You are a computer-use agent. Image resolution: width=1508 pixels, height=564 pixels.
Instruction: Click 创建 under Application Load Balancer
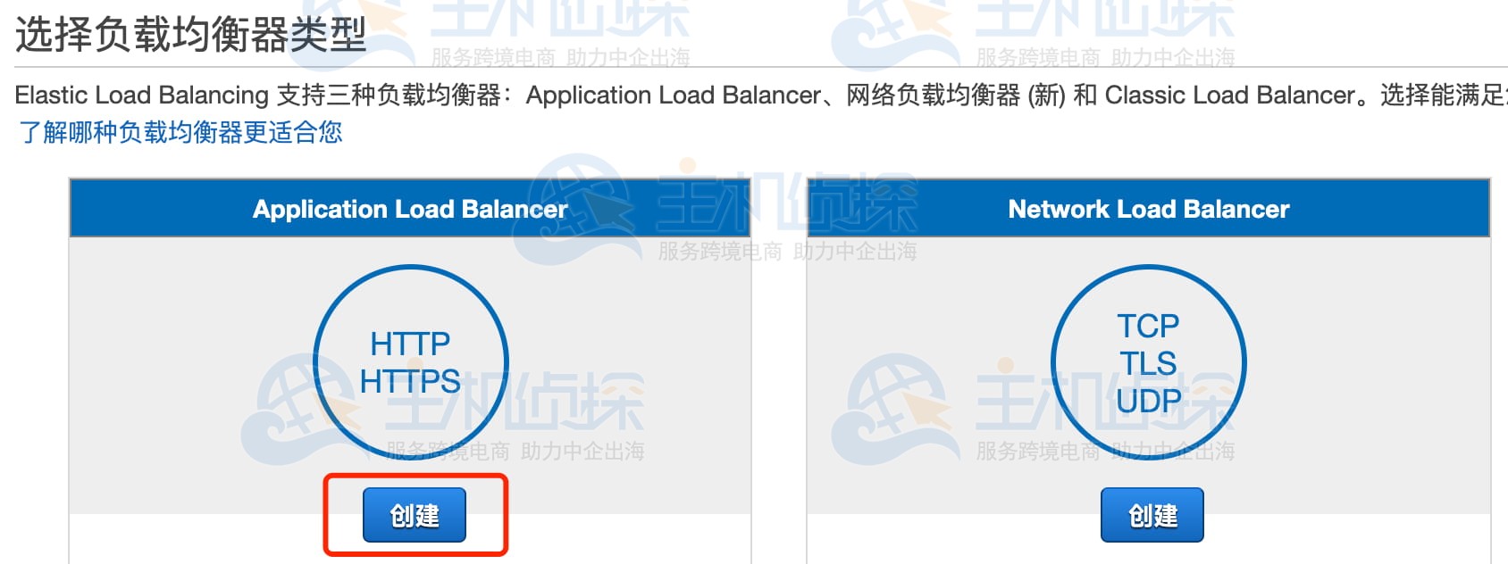click(x=415, y=515)
